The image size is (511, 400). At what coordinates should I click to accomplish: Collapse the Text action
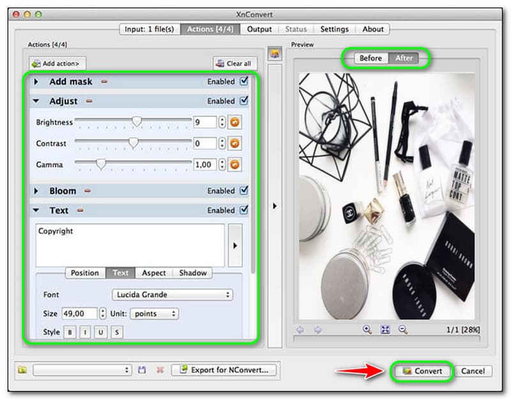click(36, 210)
